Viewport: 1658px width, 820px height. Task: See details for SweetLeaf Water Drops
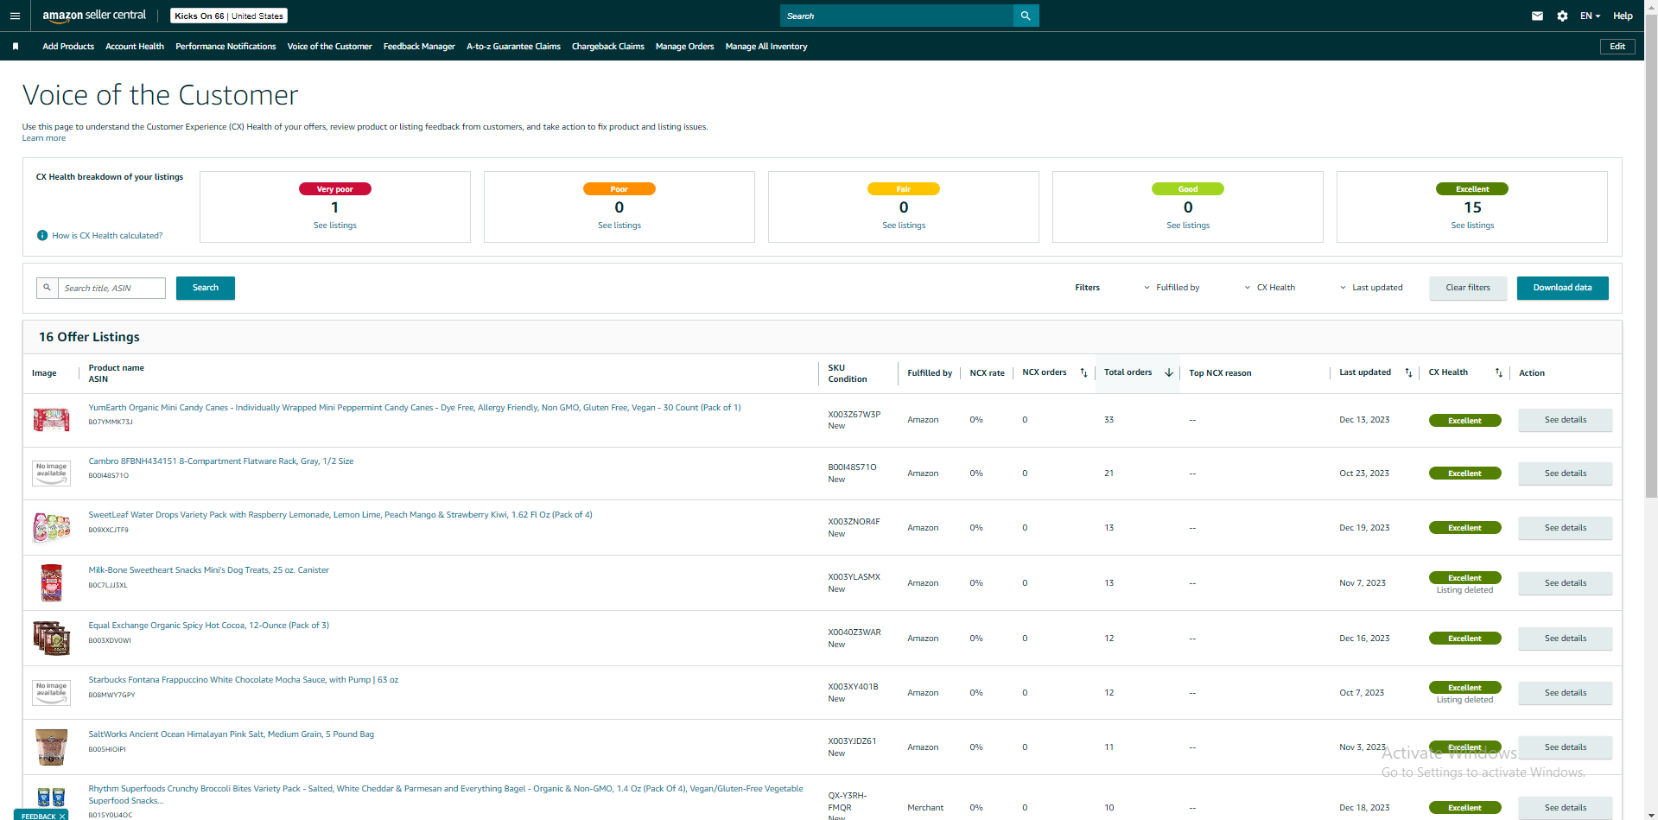1566,528
